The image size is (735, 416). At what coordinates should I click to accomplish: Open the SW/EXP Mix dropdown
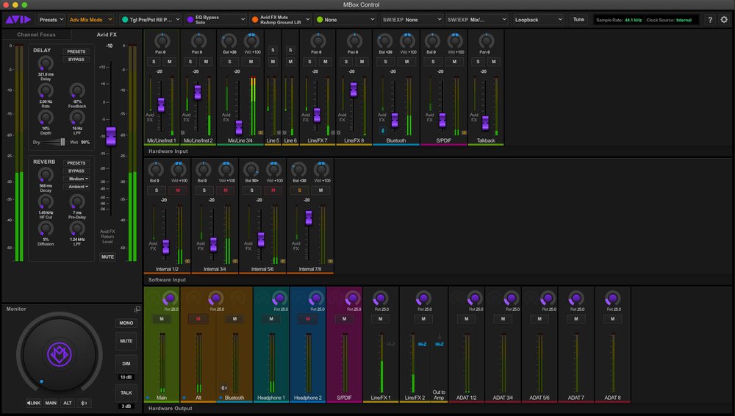(477, 20)
